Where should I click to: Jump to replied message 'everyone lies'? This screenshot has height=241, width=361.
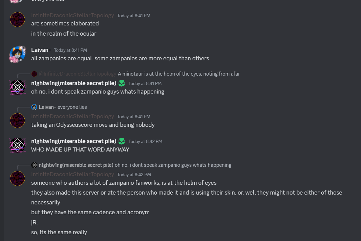coord(72,107)
